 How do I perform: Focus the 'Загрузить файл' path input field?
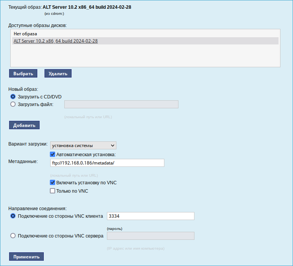[x=121, y=104]
